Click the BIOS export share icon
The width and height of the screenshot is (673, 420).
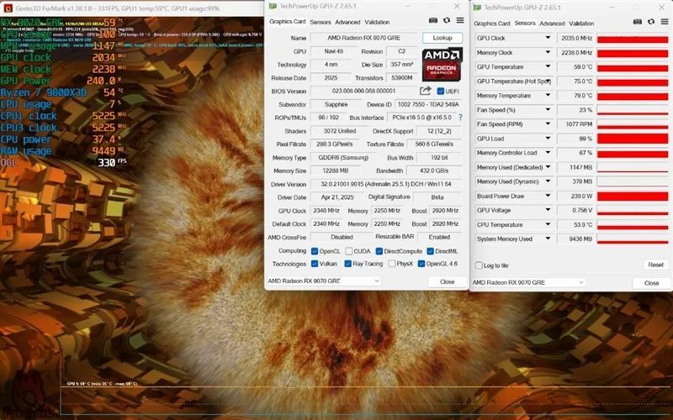[425, 91]
